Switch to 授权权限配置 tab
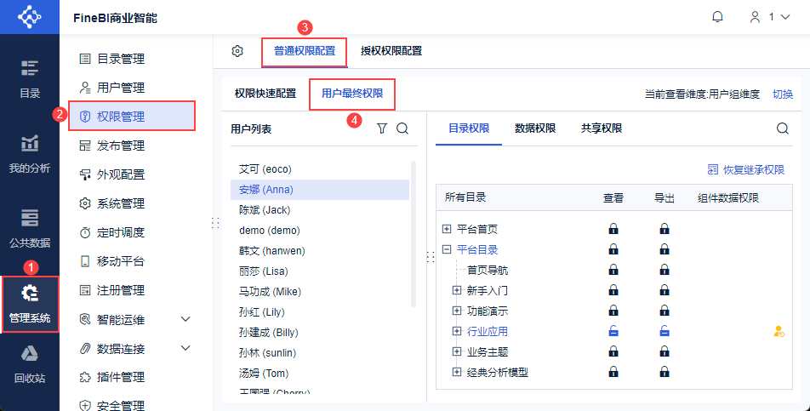 [x=391, y=51]
